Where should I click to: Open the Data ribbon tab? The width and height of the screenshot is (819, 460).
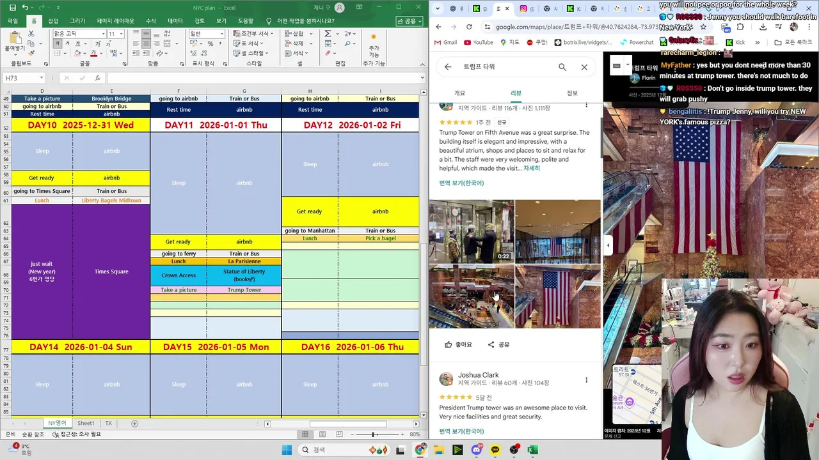click(175, 20)
